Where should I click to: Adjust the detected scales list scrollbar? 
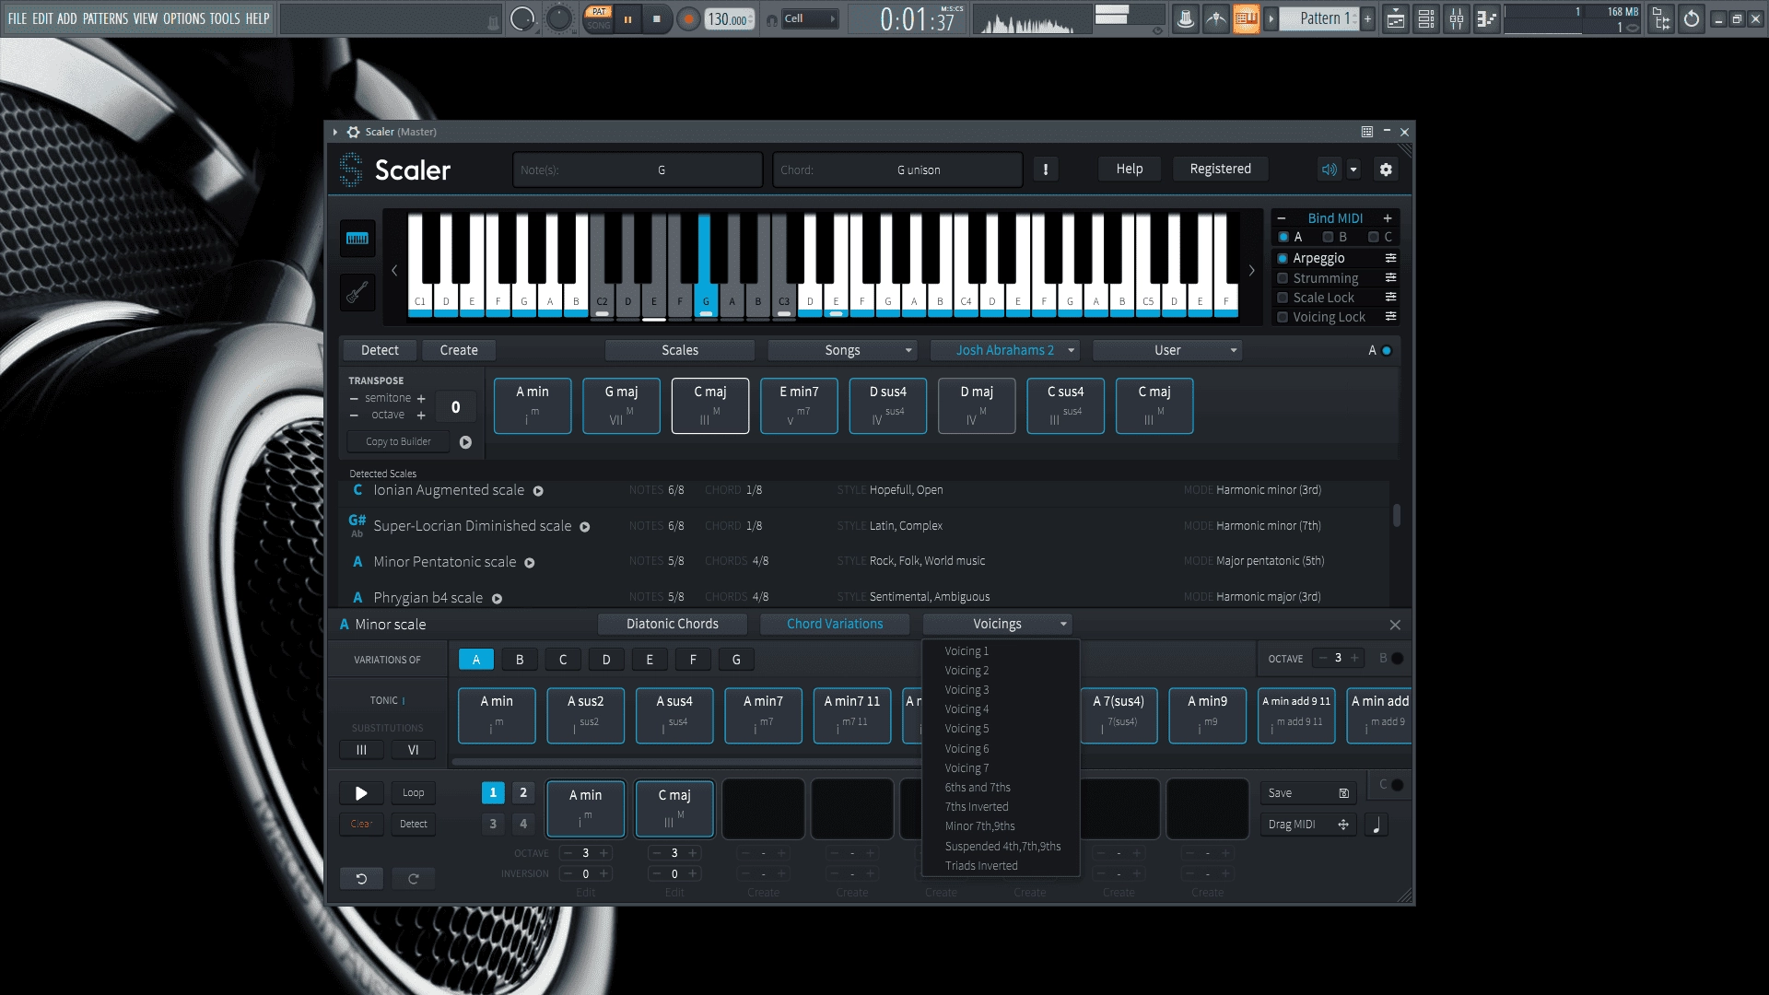pos(1397,515)
